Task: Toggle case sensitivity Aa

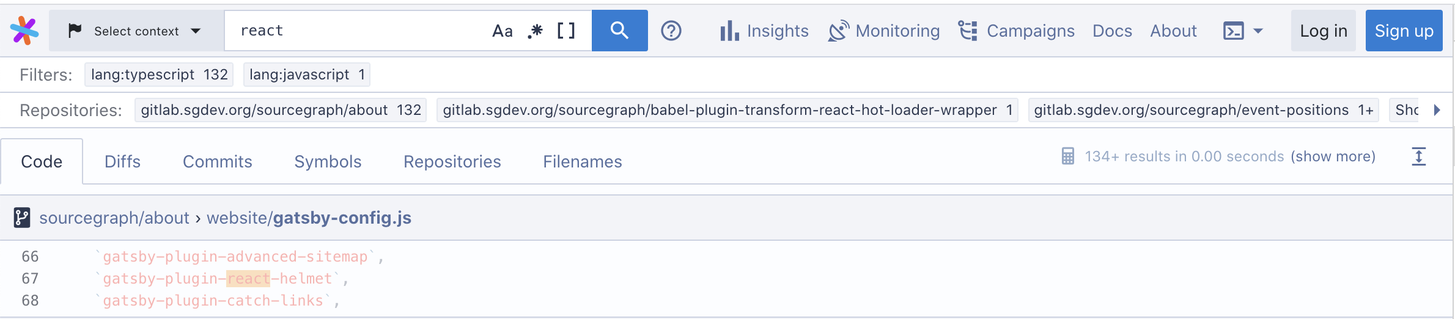Action: point(503,31)
